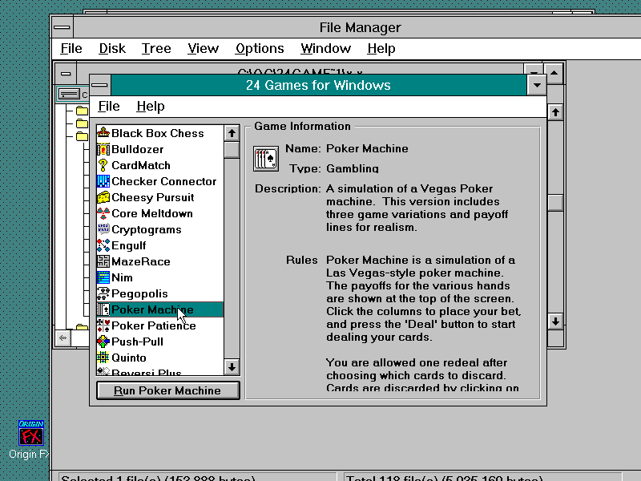641x481 pixels.
Task: Click the Poker Machine list icon
Action: pos(103,309)
